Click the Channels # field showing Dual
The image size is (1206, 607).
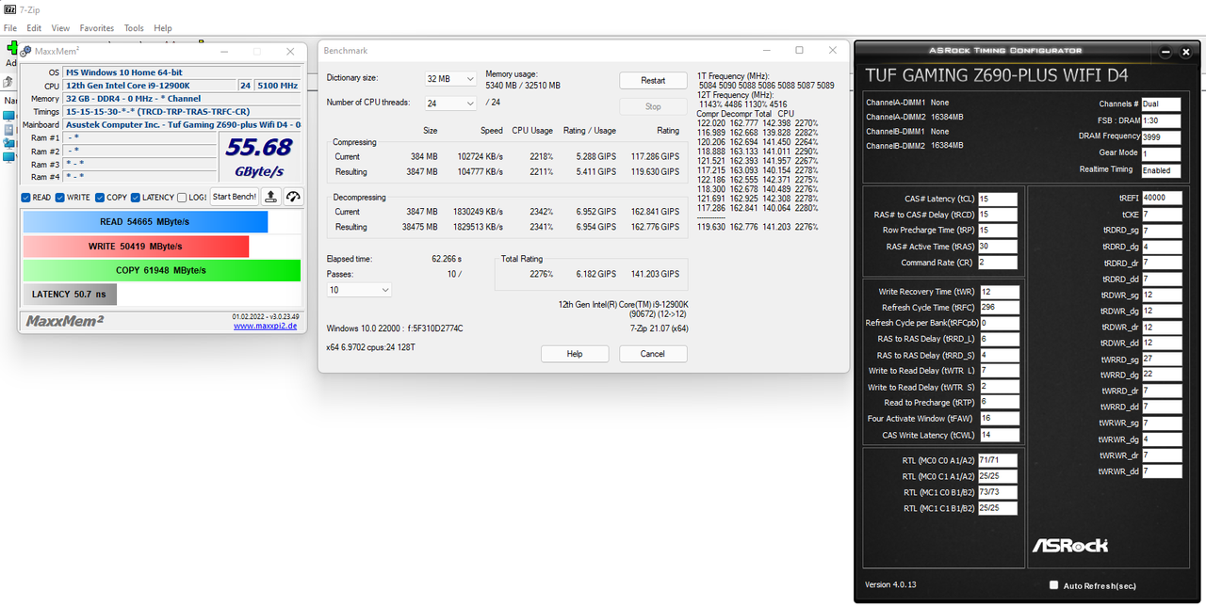click(x=1161, y=104)
